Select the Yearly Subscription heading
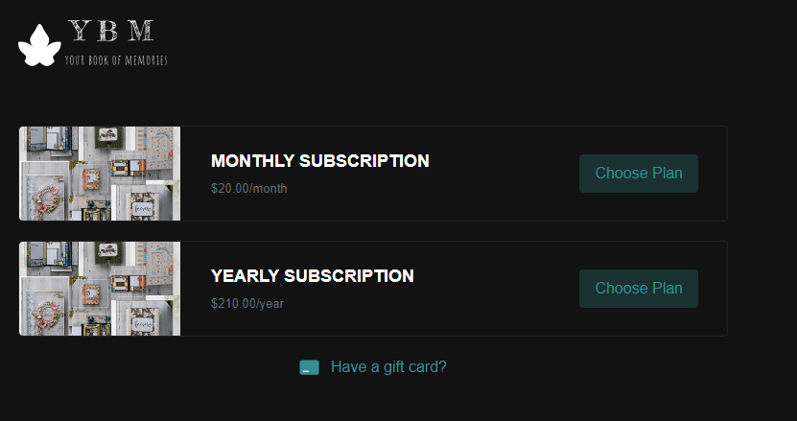The width and height of the screenshot is (797, 421). [312, 276]
